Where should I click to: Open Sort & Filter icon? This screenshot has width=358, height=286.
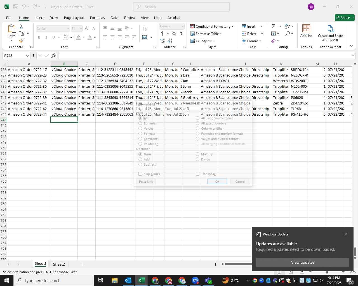[x=288, y=26]
